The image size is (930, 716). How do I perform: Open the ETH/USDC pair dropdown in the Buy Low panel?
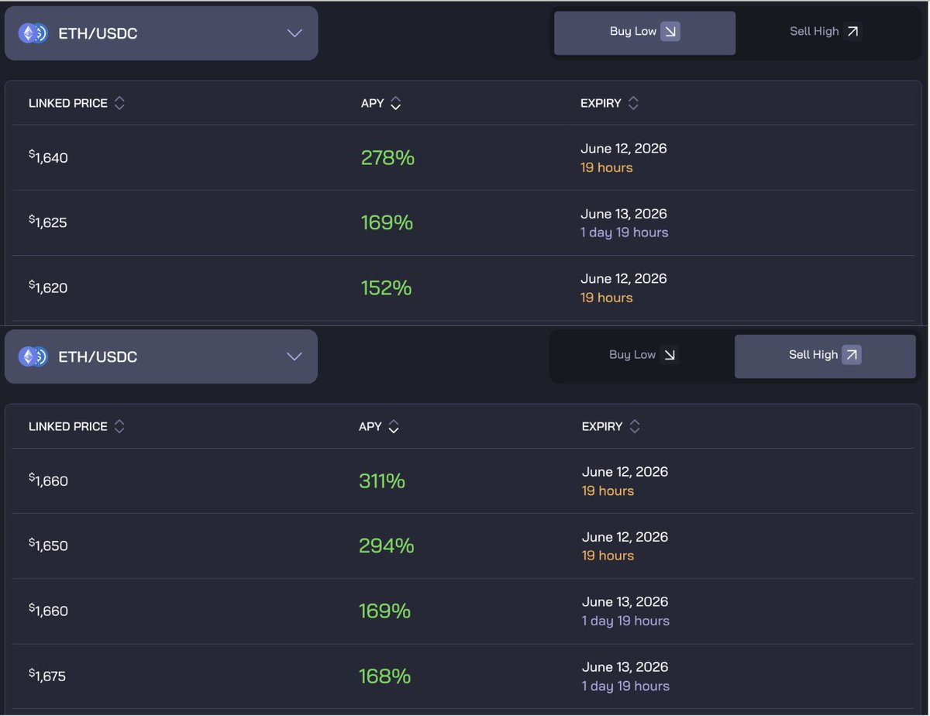coord(161,33)
